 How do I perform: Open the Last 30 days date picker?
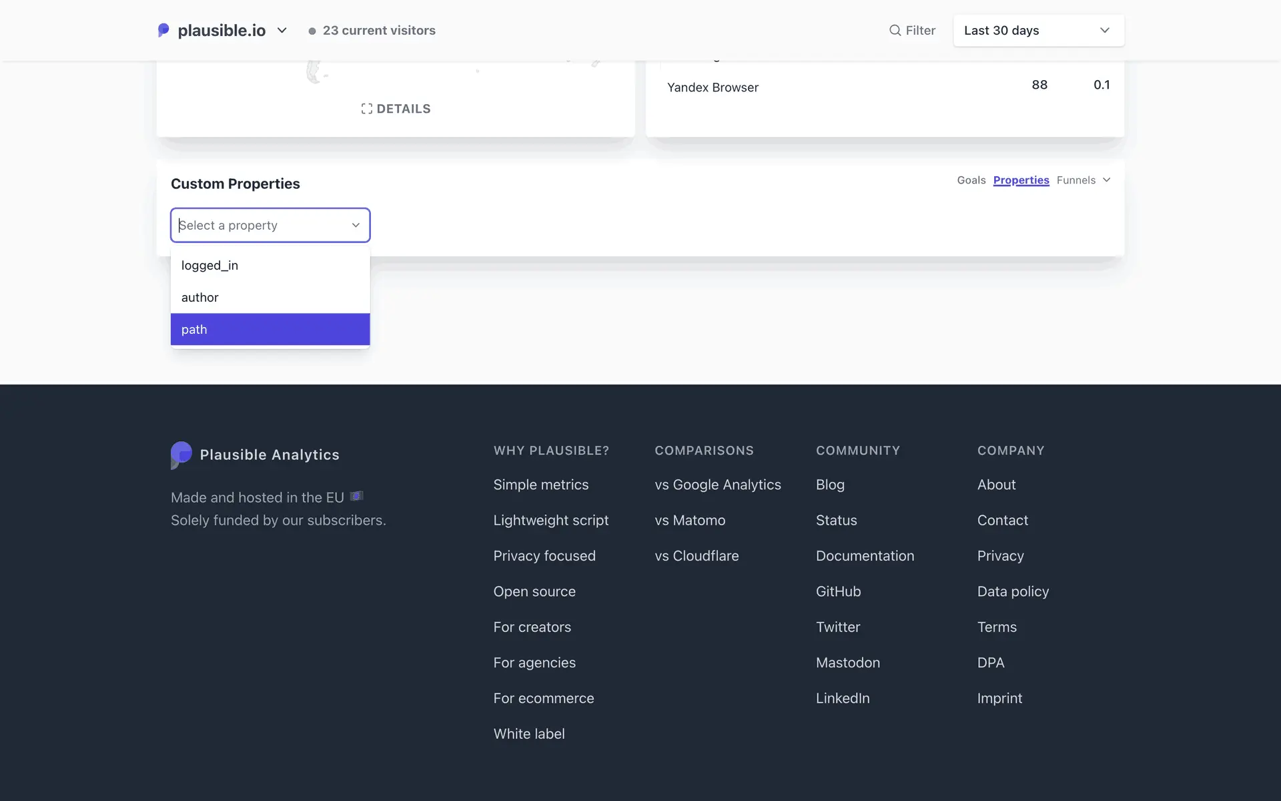[x=1038, y=31]
